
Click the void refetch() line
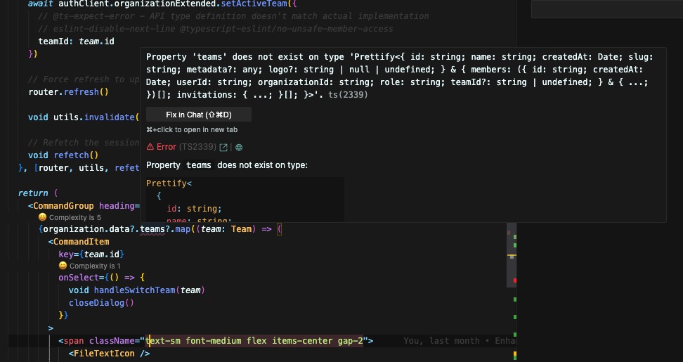tap(64, 155)
